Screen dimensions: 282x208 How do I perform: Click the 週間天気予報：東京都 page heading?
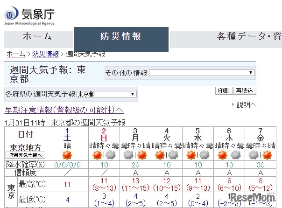(48, 74)
